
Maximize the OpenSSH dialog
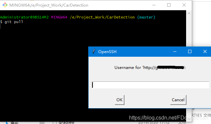pyautogui.click(x=190, y=51)
